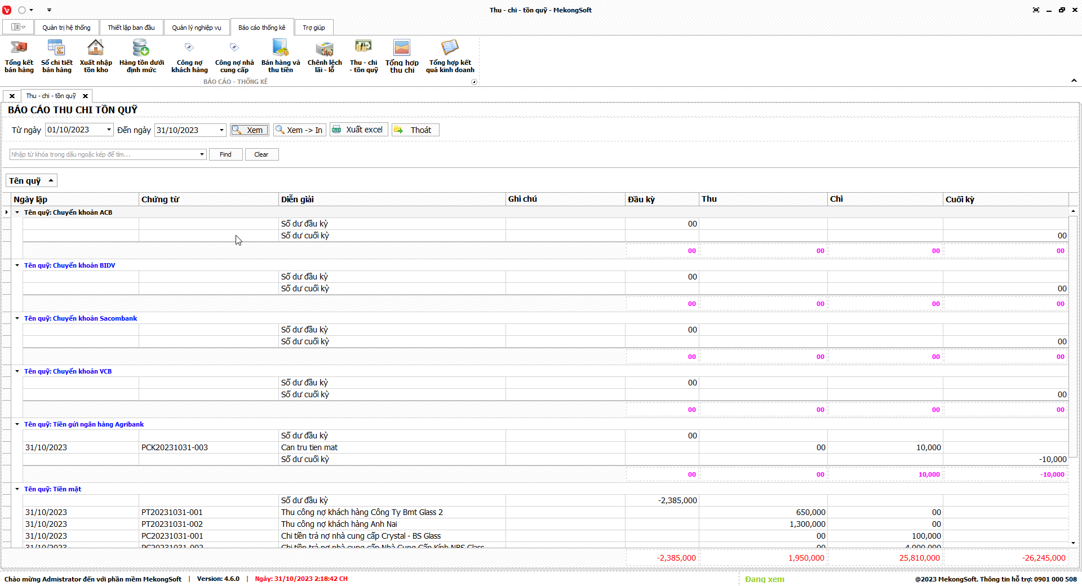
Task: Open Tổng hợp kết quả kinh doanh
Action: click(450, 56)
